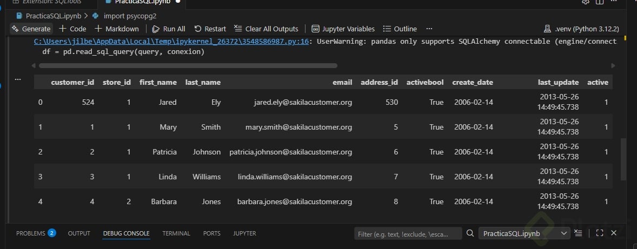Viewport: 637px width, 249px height.
Task: Open the cell output ellipsis menu
Action: (x=17, y=79)
